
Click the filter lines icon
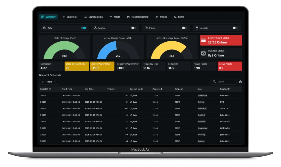pos(43,82)
